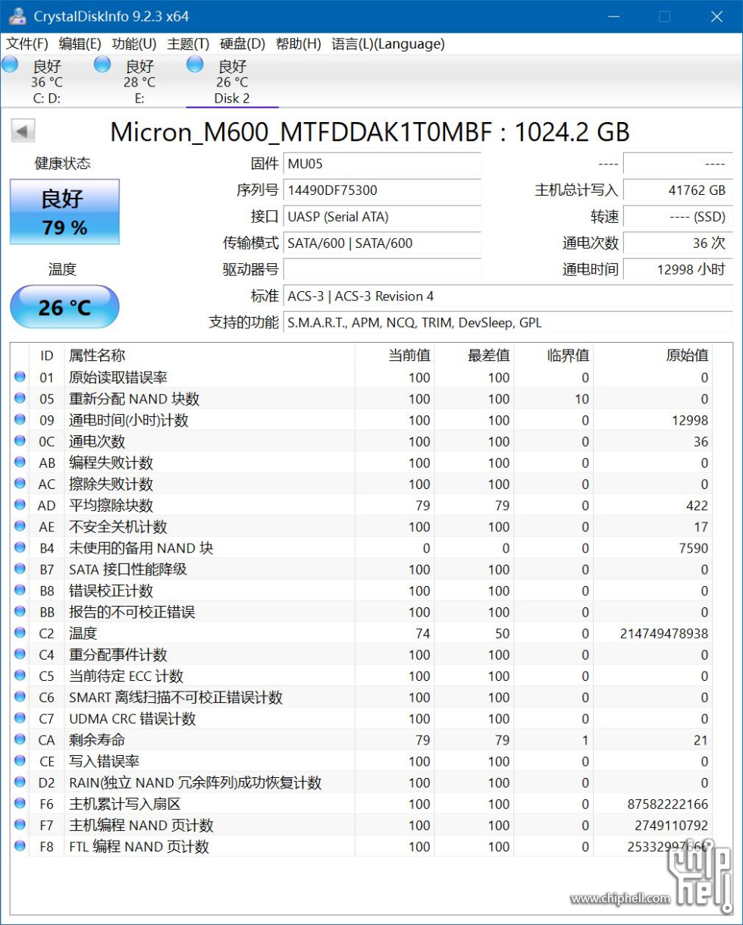Viewport: 743px width, 925px height.
Task: Click status dot for C5 当前待定 ECC 计数
Action: coord(20,675)
